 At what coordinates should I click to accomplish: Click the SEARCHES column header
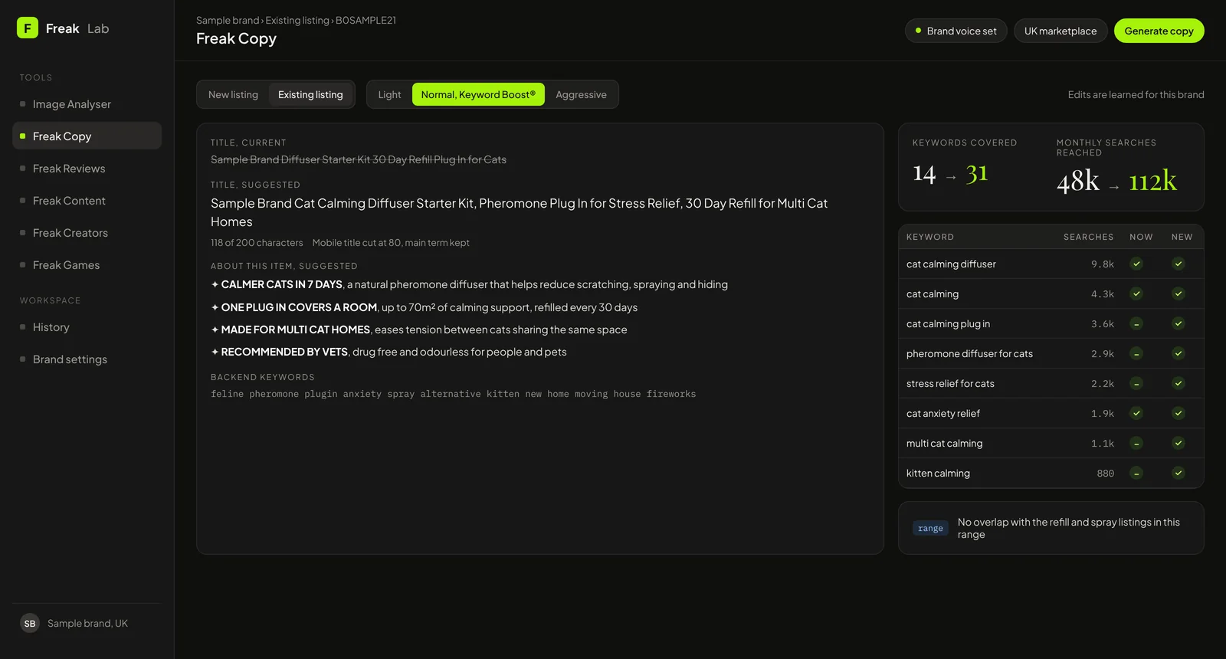[1088, 237]
